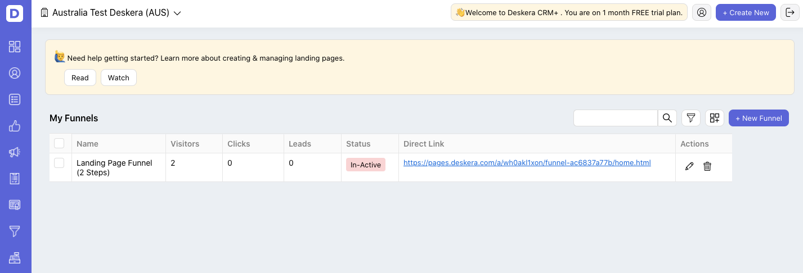Open the pages.deskera.com direct link
Viewport: 803px width, 273px height.
[x=527, y=163]
